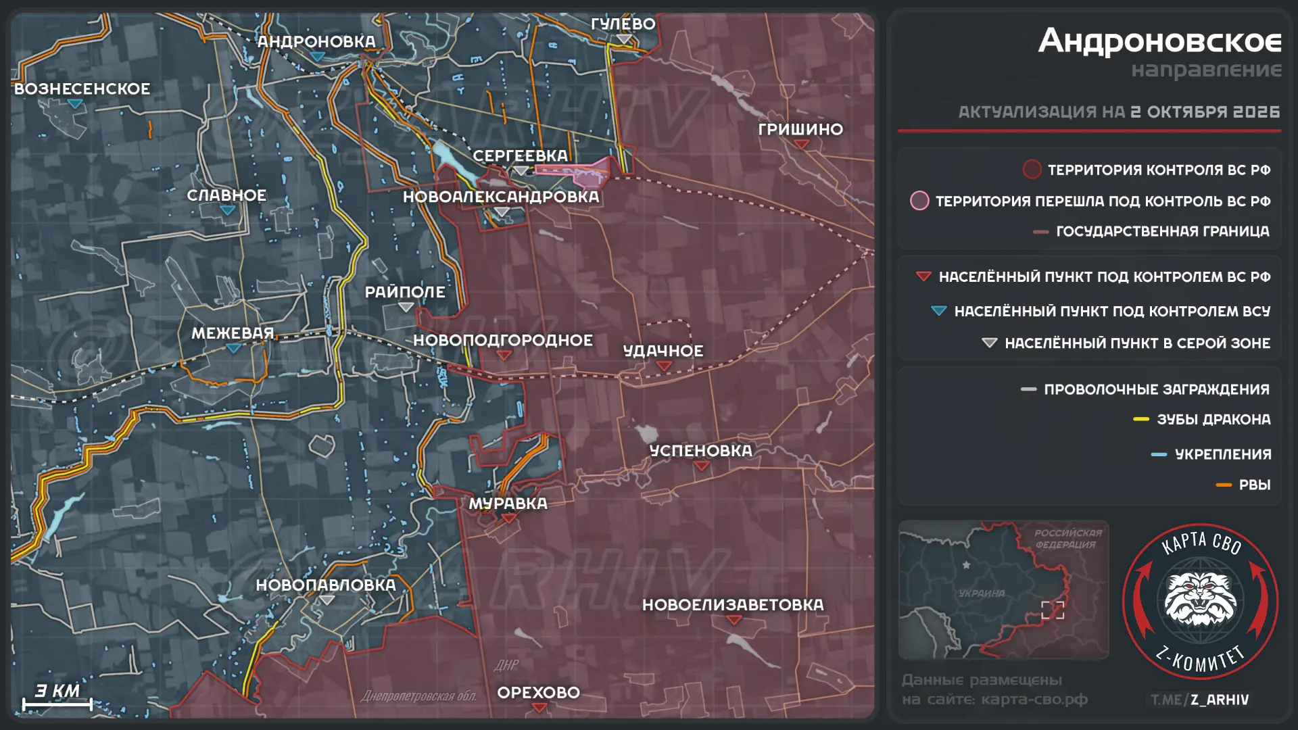The width and height of the screenshot is (1298, 730).
Task: Click the Государственная граница legend entry
Action: (1151, 231)
